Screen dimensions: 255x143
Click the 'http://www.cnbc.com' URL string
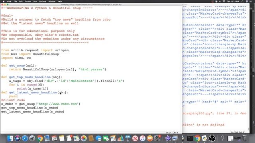click(58, 104)
